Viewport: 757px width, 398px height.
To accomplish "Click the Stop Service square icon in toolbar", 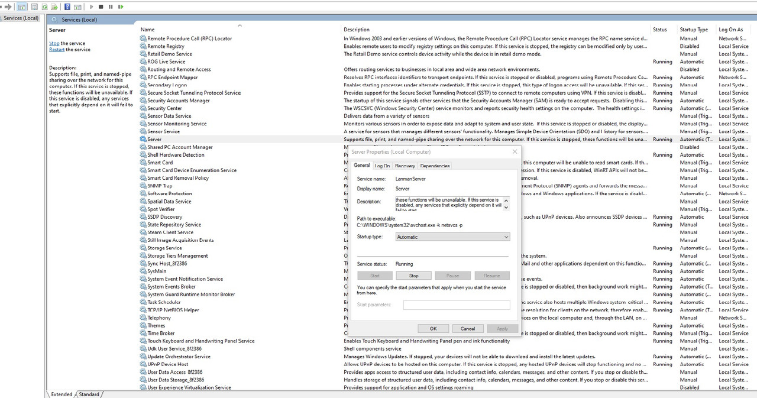I will [x=101, y=7].
